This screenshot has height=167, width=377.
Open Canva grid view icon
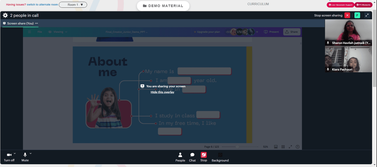(x=283, y=147)
